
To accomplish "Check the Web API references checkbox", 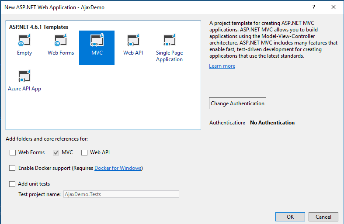I will coord(84,152).
